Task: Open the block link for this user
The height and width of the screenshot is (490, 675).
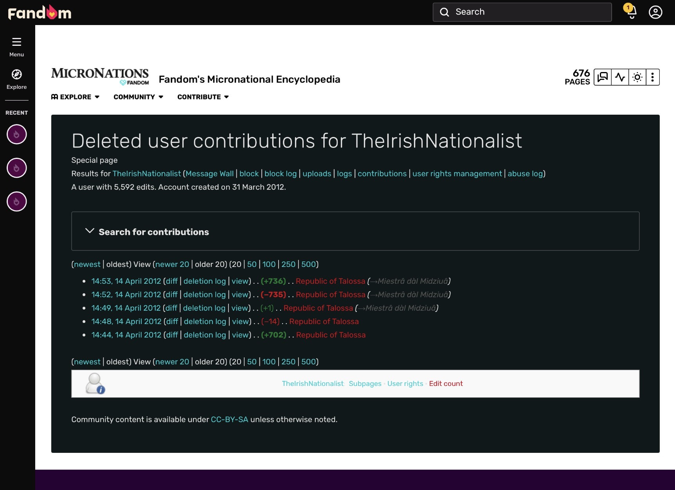Action: (249, 174)
